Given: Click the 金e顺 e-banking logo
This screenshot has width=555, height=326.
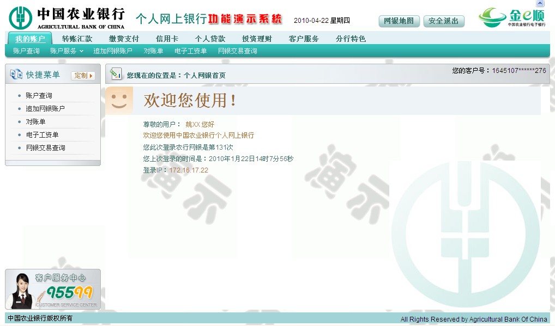Looking at the screenshot, I should 512,17.
